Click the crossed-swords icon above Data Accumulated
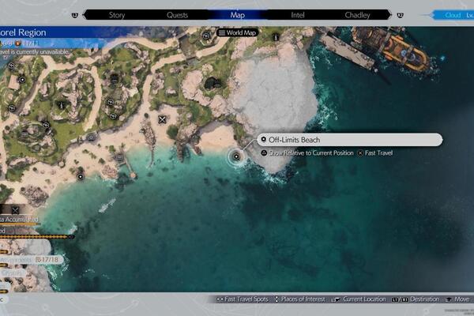474x316 pixels. click(x=15, y=210)
